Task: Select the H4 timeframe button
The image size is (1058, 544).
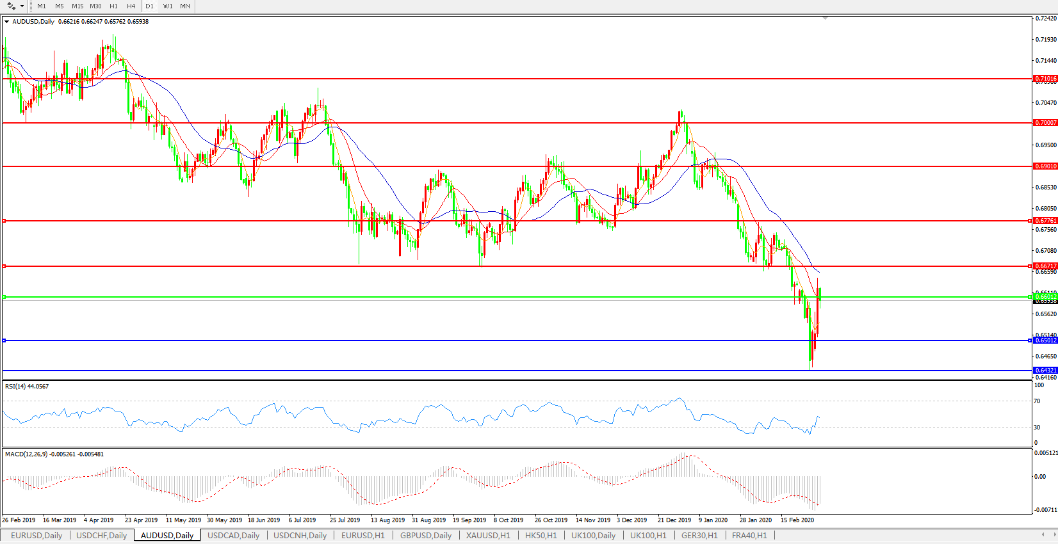Action: coord(131,6)
